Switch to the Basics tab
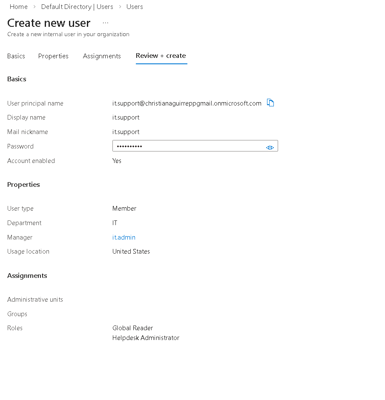The height and width of the screenshot is (400, 385). tap(16, 56)
